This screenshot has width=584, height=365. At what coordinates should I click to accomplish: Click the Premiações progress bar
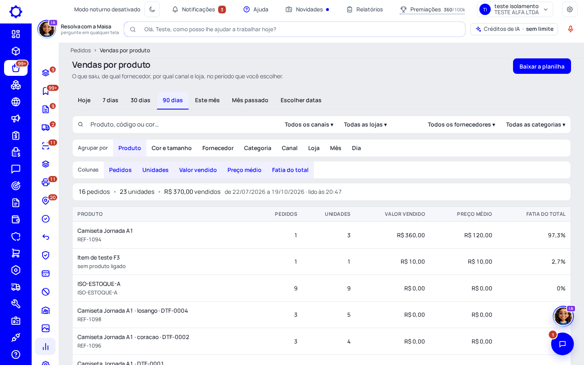point(432,14)
